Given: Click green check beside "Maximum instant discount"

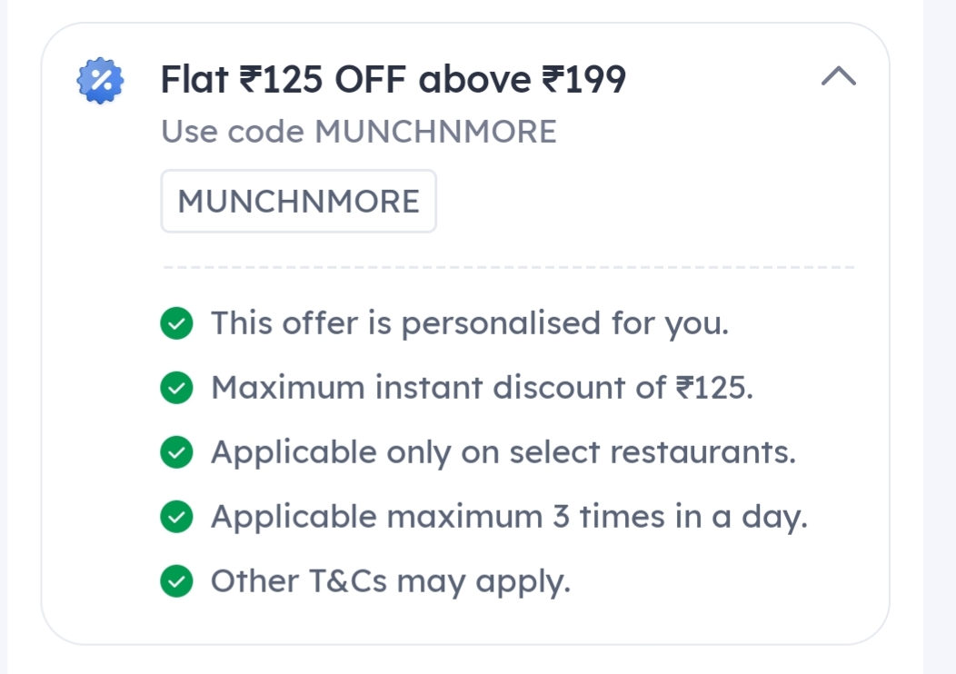Looking at the screenshot, I should tap(176, 389).
